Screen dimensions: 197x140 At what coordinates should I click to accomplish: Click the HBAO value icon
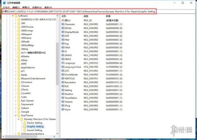(x=62, y=59)
